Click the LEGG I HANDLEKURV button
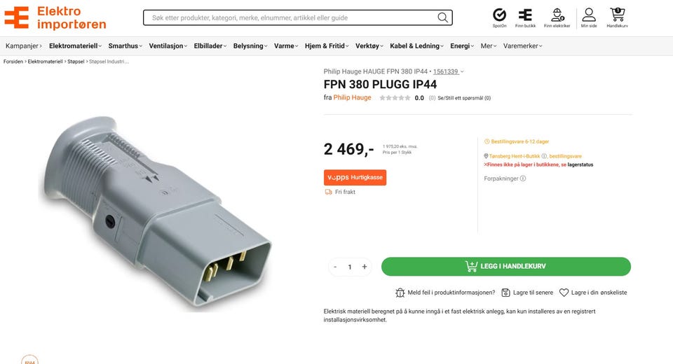Screen dimensions: 673x364 [x=506, y=266]
